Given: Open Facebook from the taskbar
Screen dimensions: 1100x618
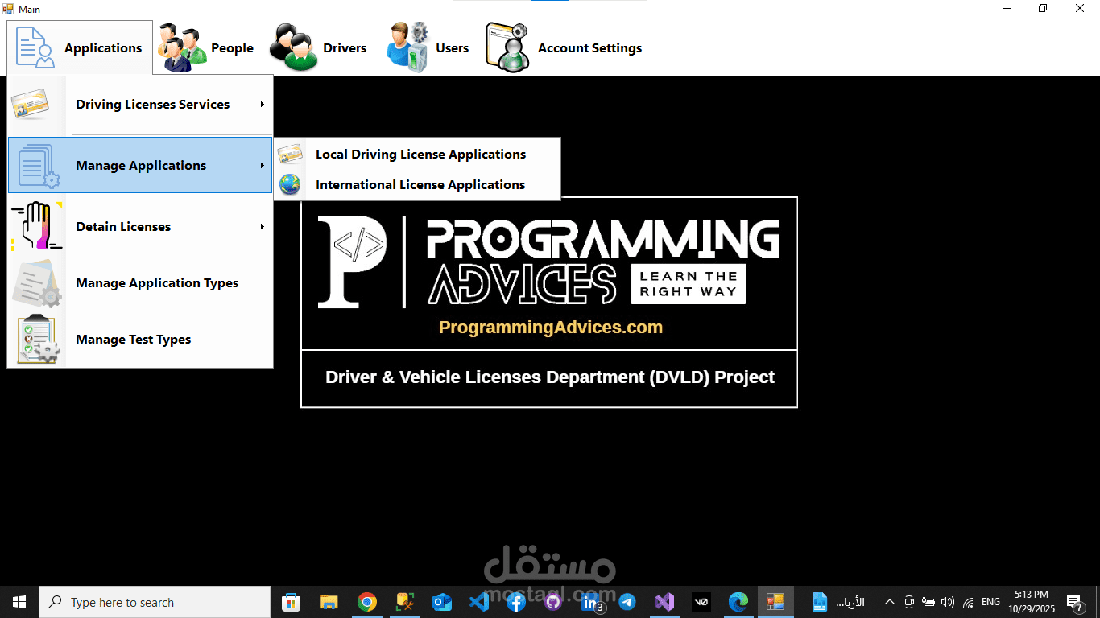Looking at the screenshot, I should point(516,602).
